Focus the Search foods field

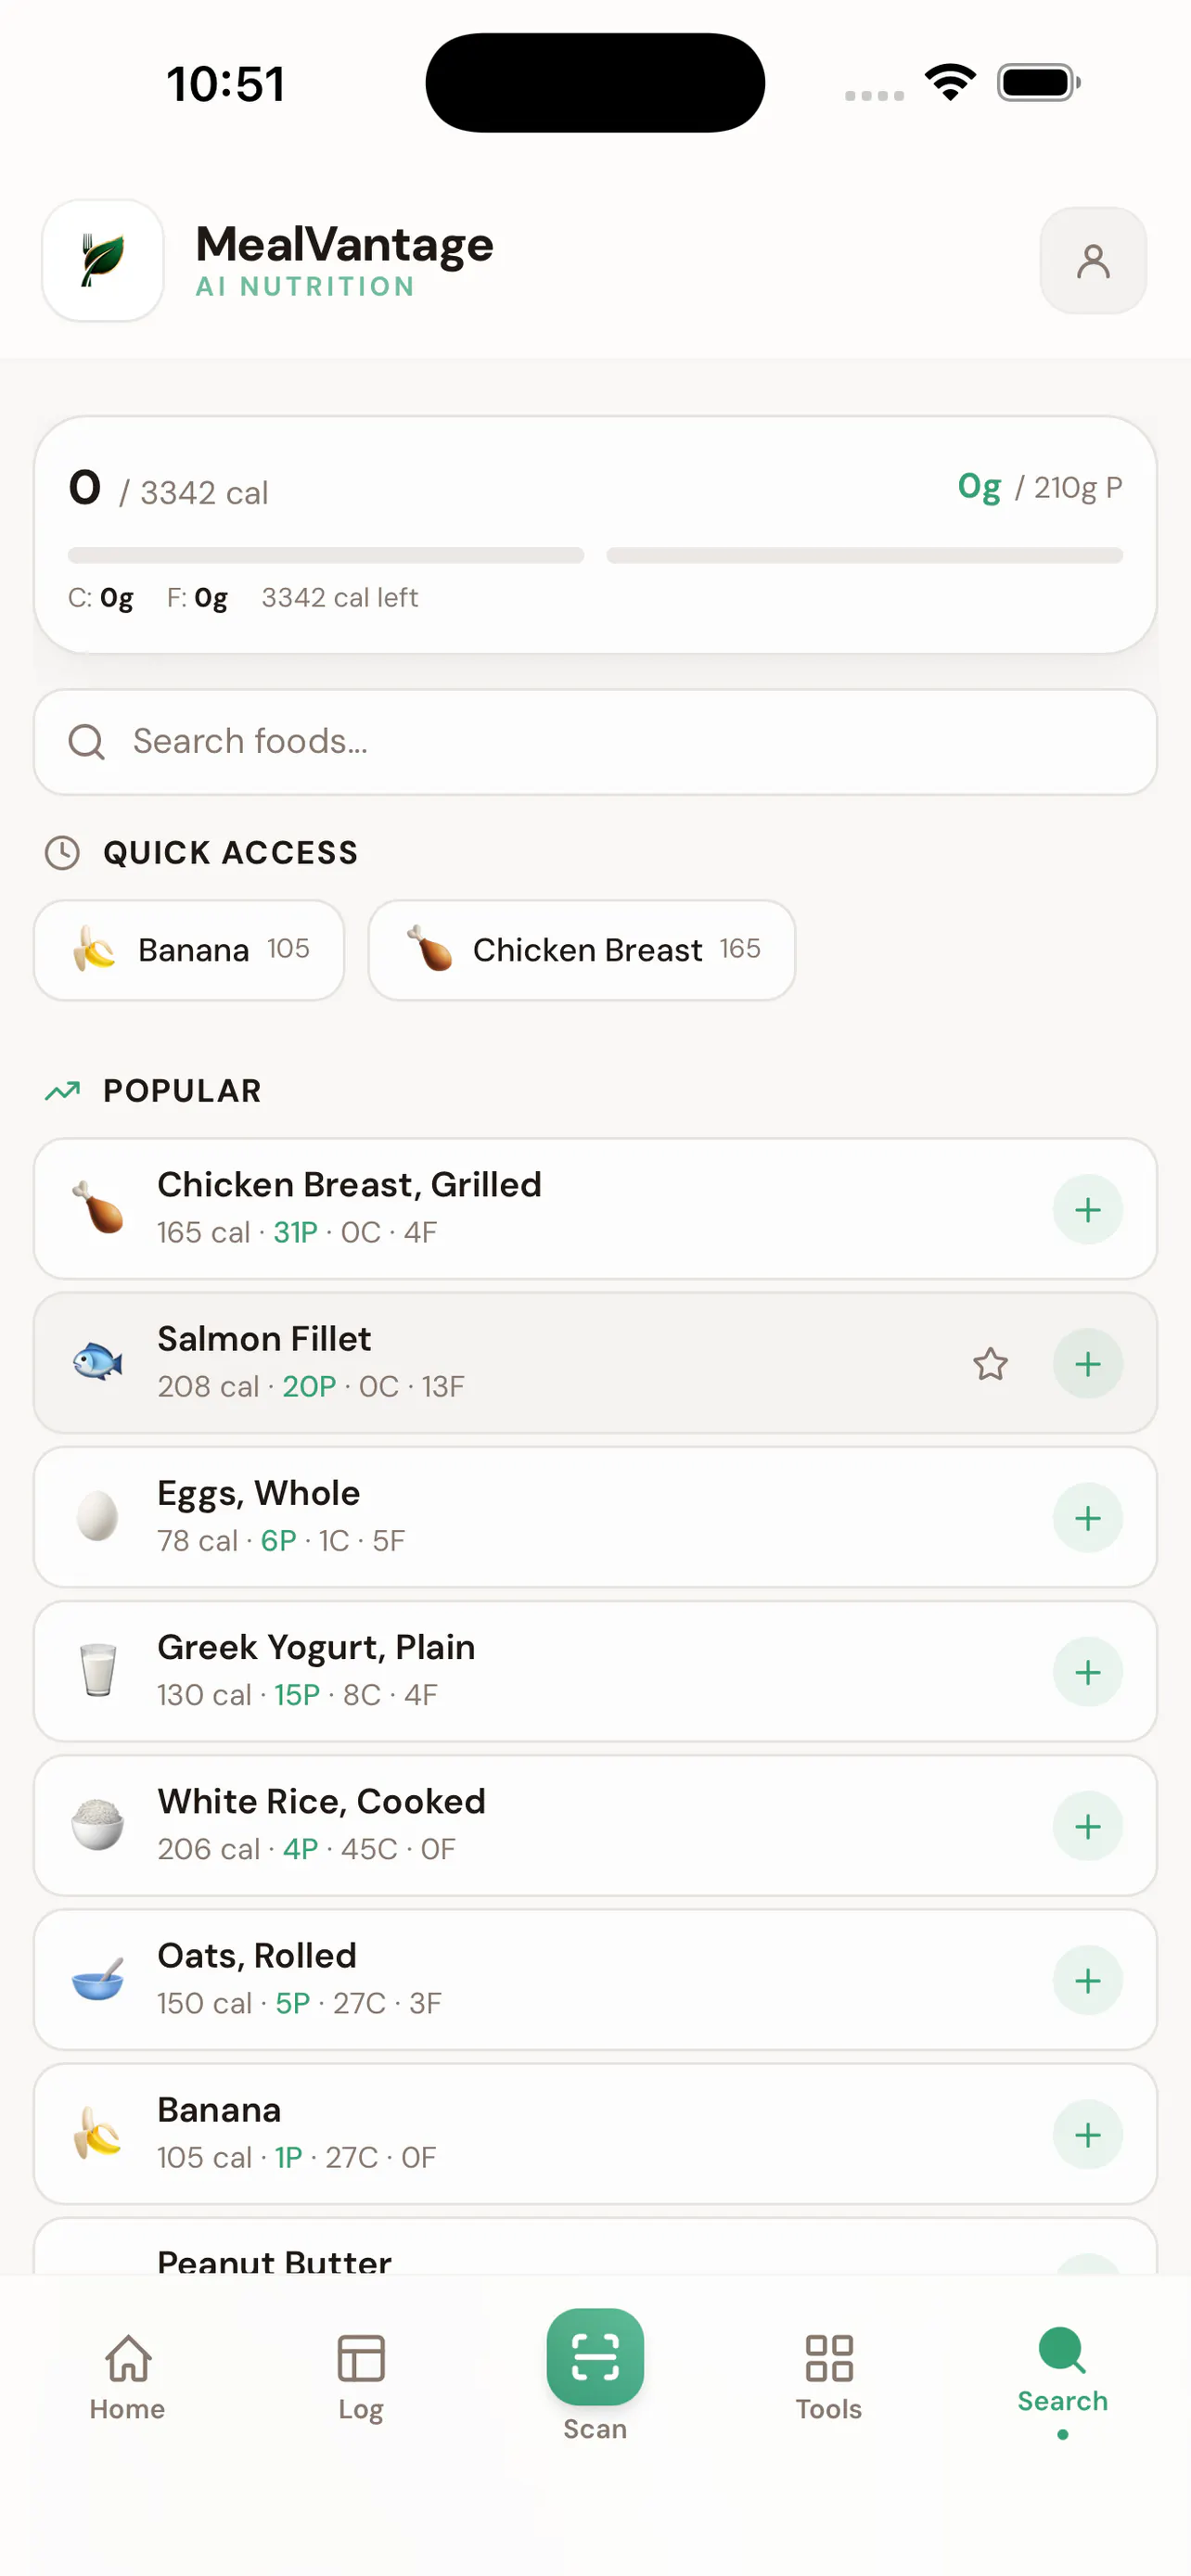(595, 741)
